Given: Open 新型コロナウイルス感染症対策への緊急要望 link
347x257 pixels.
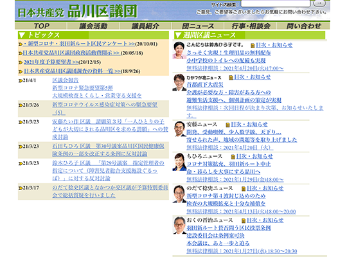Looking at the screenshot, I should (x=105, y=109).
